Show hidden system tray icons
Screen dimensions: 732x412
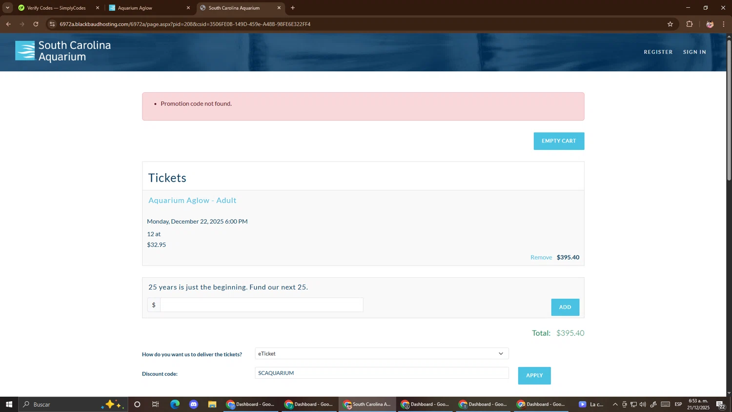coord(615,404)
